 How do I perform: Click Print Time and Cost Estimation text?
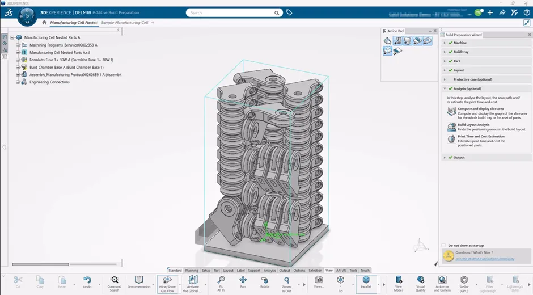tap(481, 137)
